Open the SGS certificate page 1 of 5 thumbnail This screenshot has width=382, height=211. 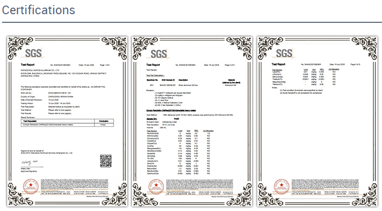point(67,121)
